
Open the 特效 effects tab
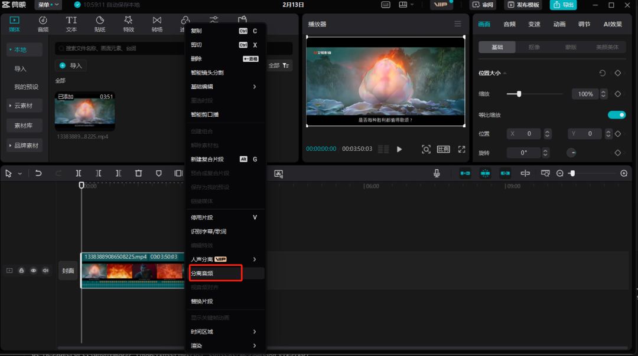[x=129, y=24]
